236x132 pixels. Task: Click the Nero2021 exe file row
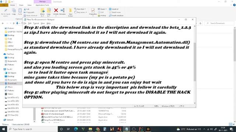(84, 117)
